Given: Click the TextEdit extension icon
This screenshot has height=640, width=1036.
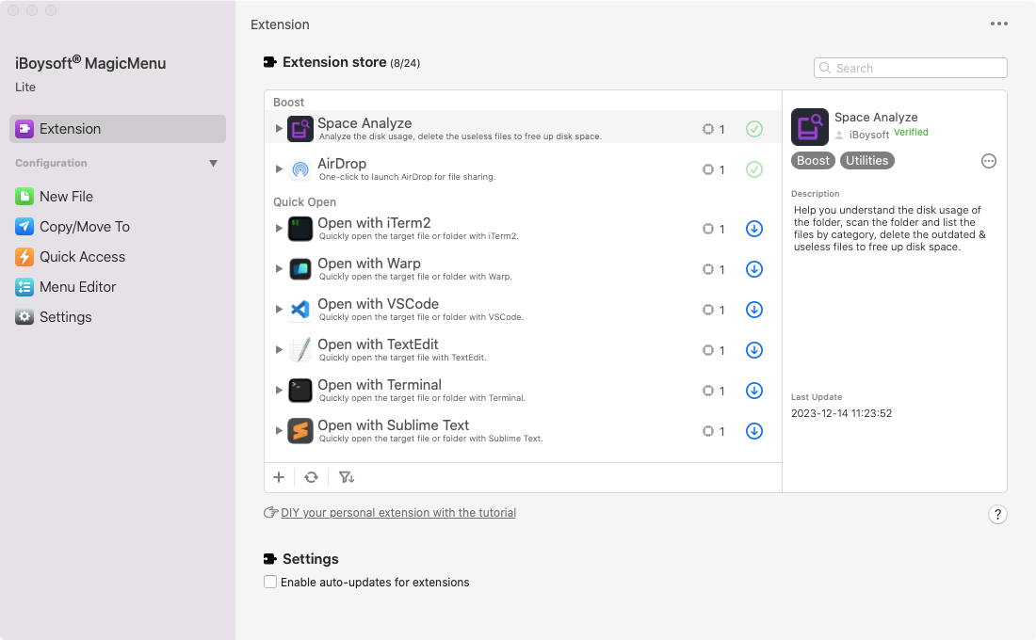Looking at the screenshot, I should coord(299,349).
